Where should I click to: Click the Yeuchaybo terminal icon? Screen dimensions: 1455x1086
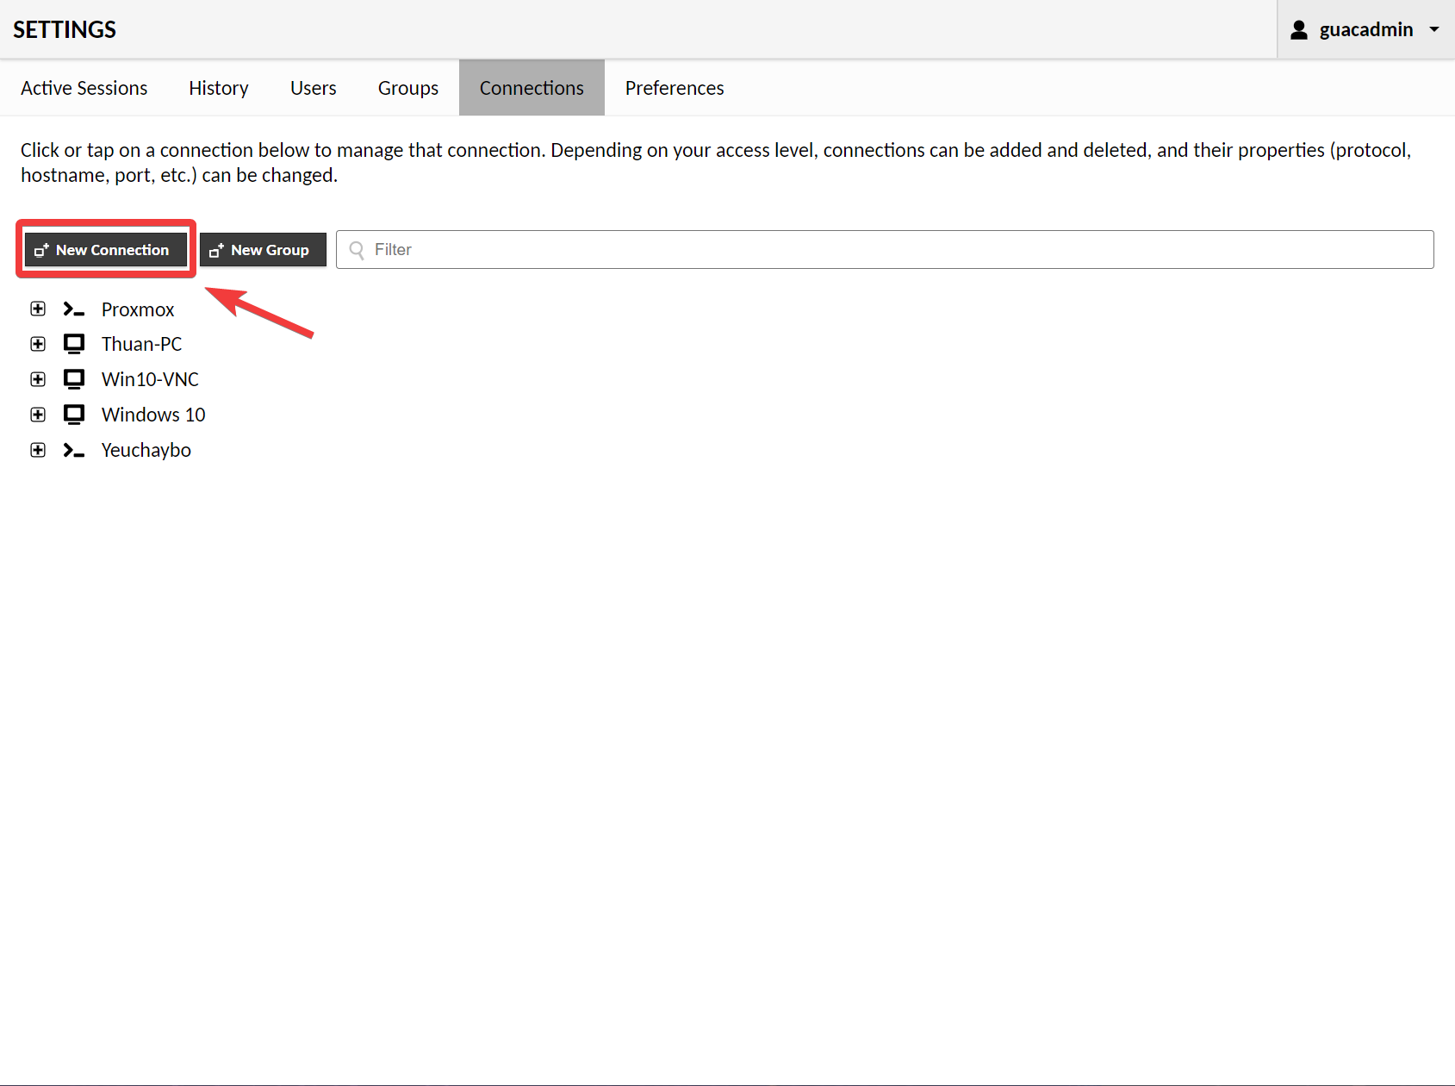coord(74,450)
